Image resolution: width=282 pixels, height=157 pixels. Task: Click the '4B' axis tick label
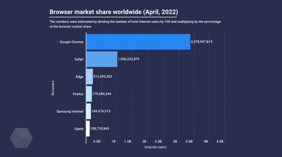(206, 141)
